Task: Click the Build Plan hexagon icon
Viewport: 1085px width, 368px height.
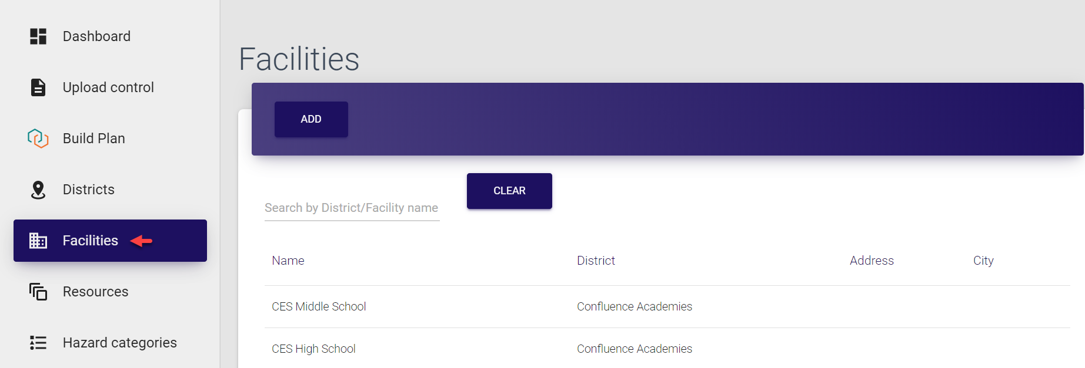Action: [38, 139]
